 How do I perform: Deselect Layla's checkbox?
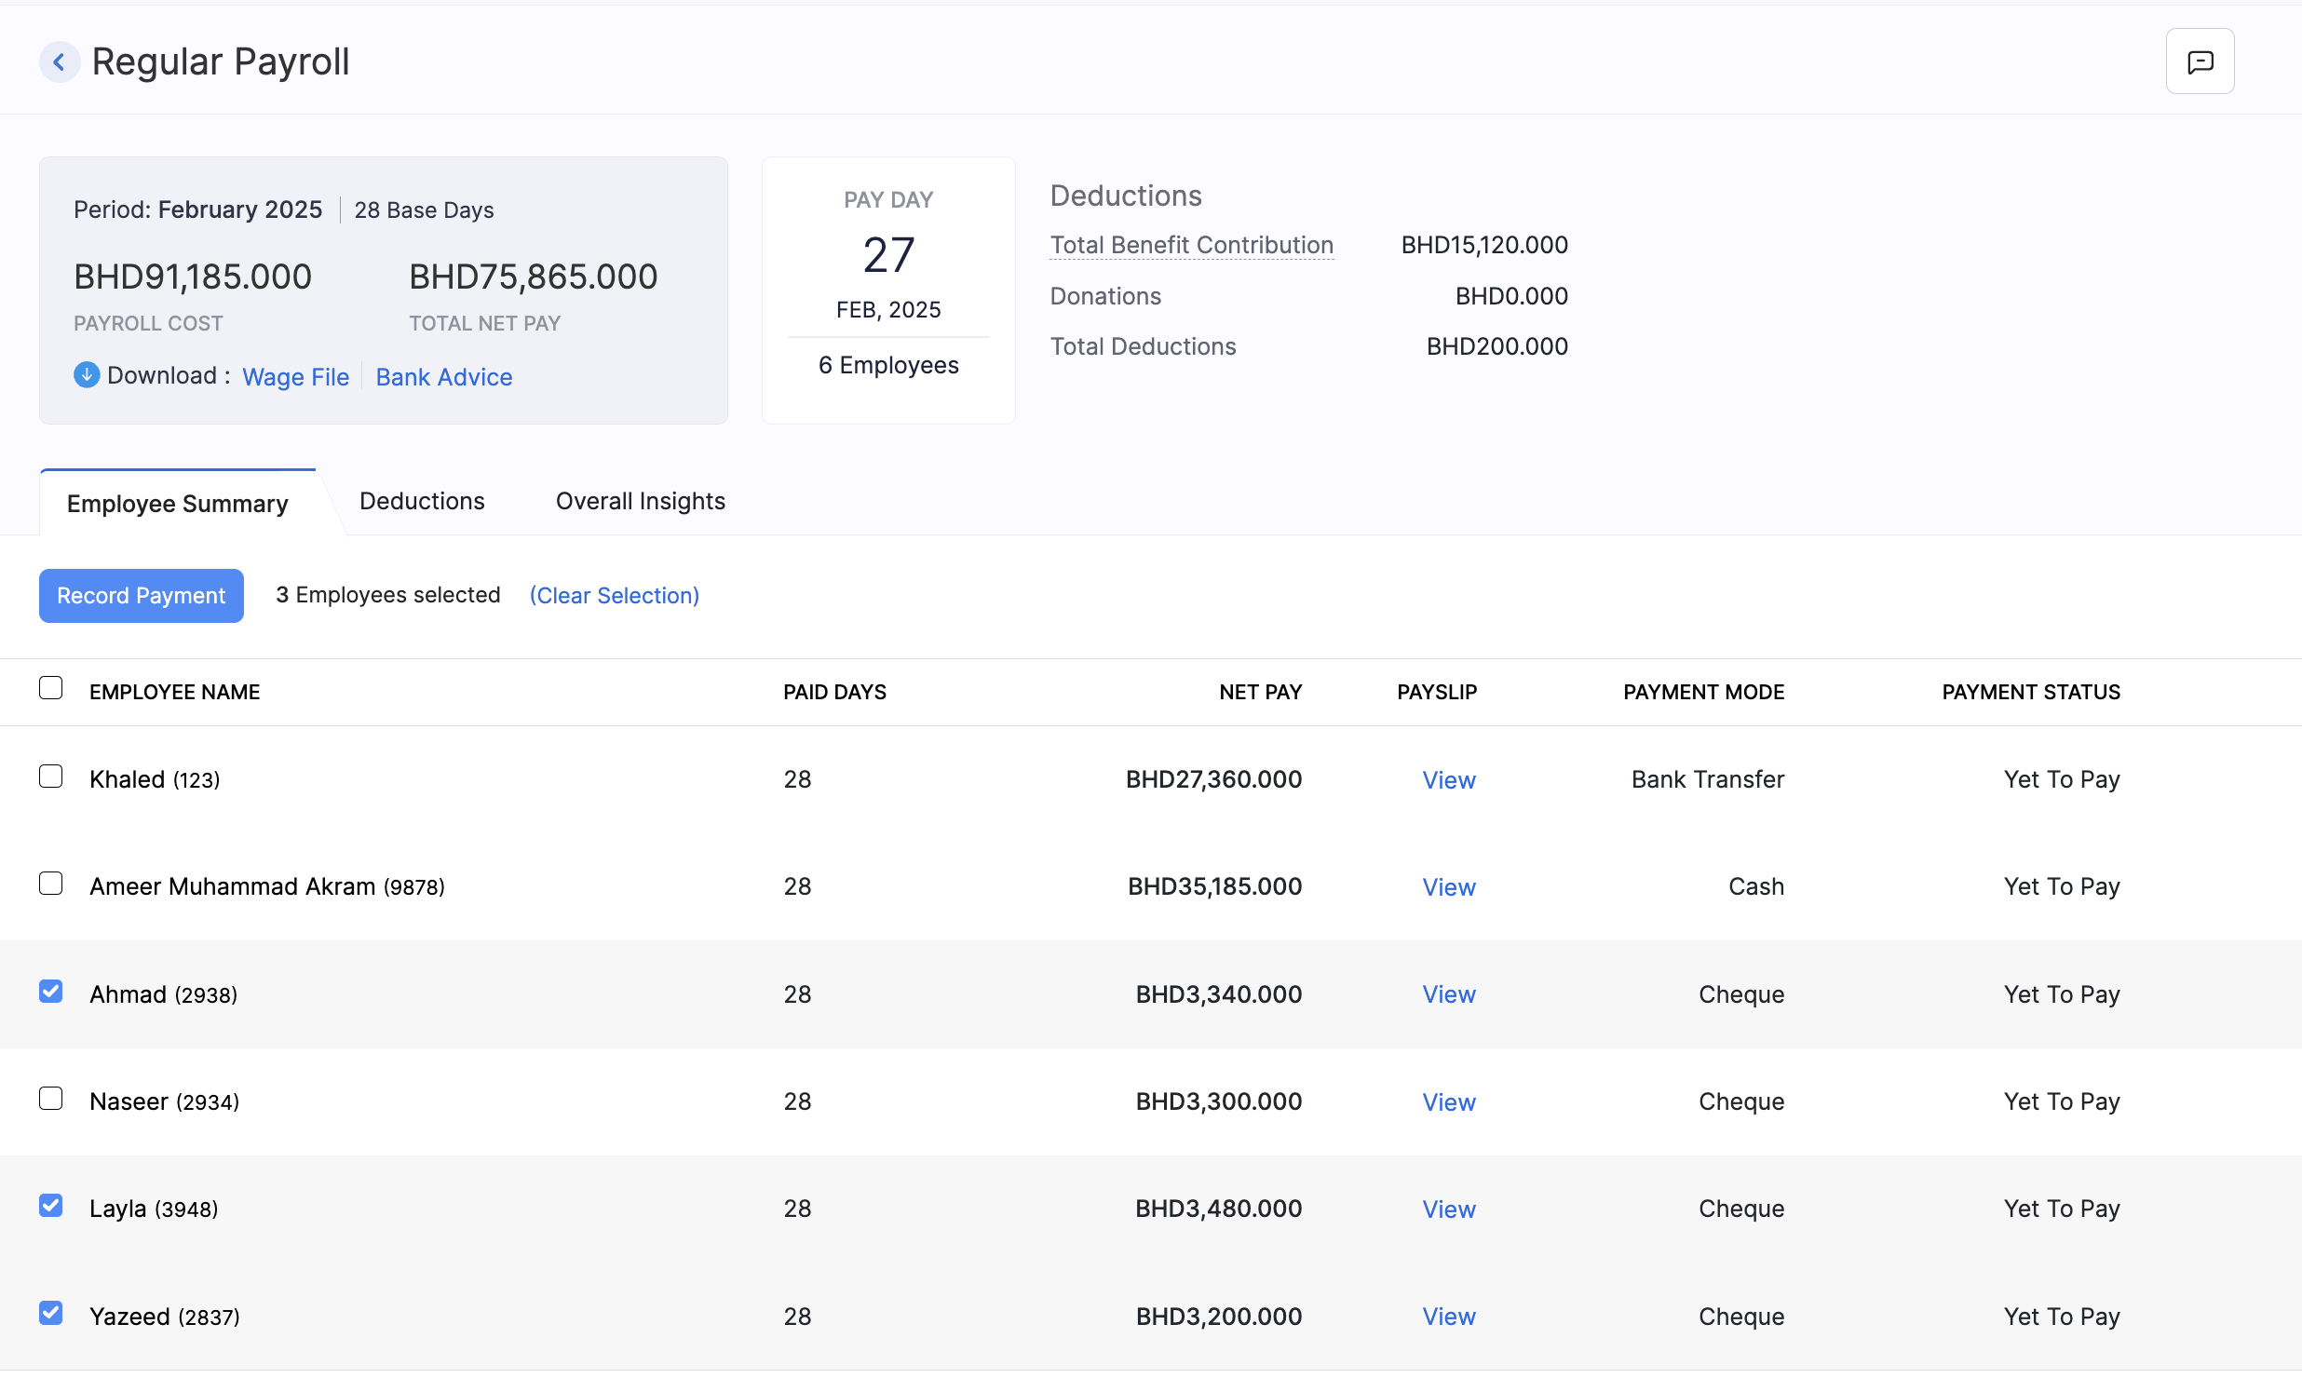pyautogui.click(x=51, y=1206)
